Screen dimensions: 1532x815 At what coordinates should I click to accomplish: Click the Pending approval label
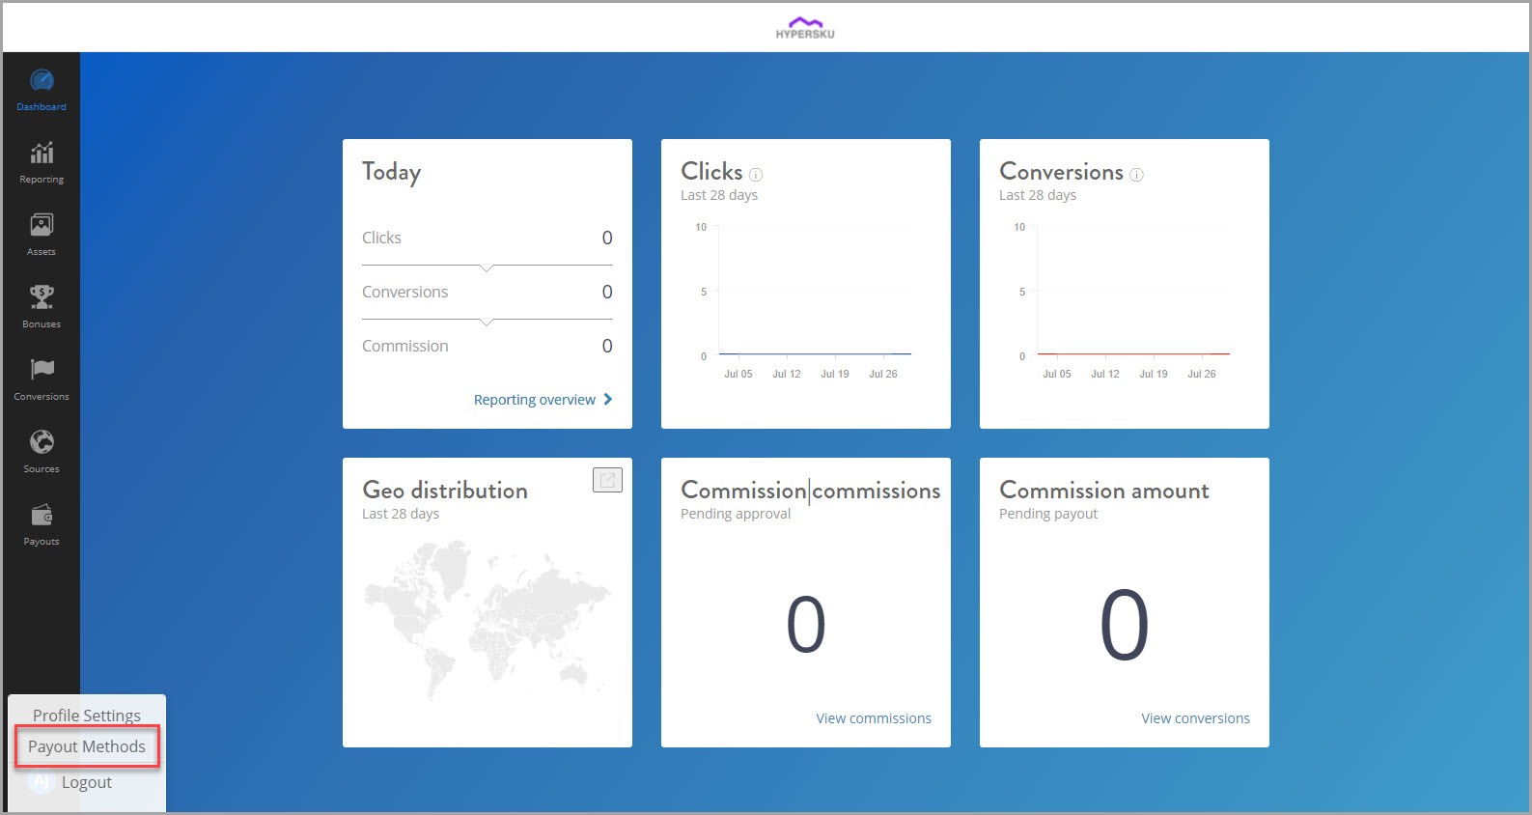click(736, 514)
